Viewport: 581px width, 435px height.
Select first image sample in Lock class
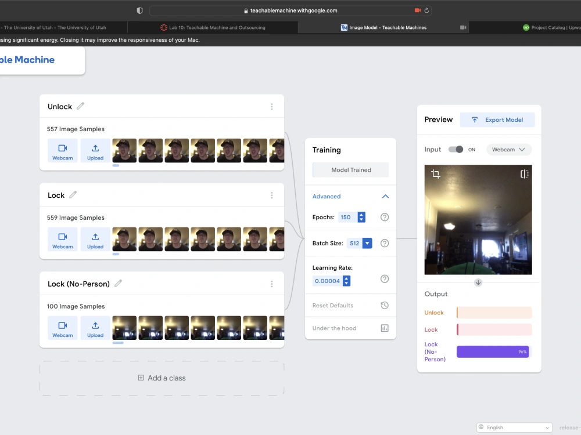(124, 240)
